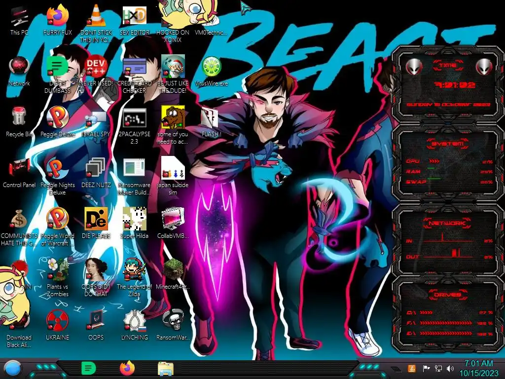
Task: Click the Java icon in system tray
Action: (411, 368)
